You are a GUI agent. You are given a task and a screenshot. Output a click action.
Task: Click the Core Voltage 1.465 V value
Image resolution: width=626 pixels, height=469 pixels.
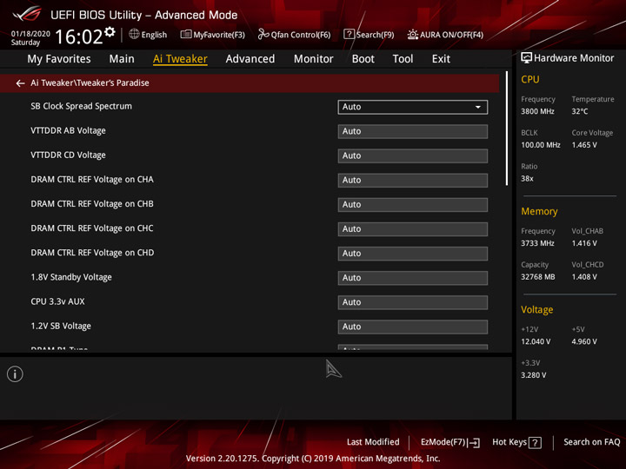click(x=584, y=145)
